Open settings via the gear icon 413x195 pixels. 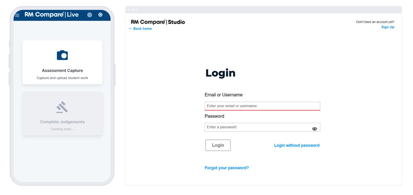pos(100,15)
